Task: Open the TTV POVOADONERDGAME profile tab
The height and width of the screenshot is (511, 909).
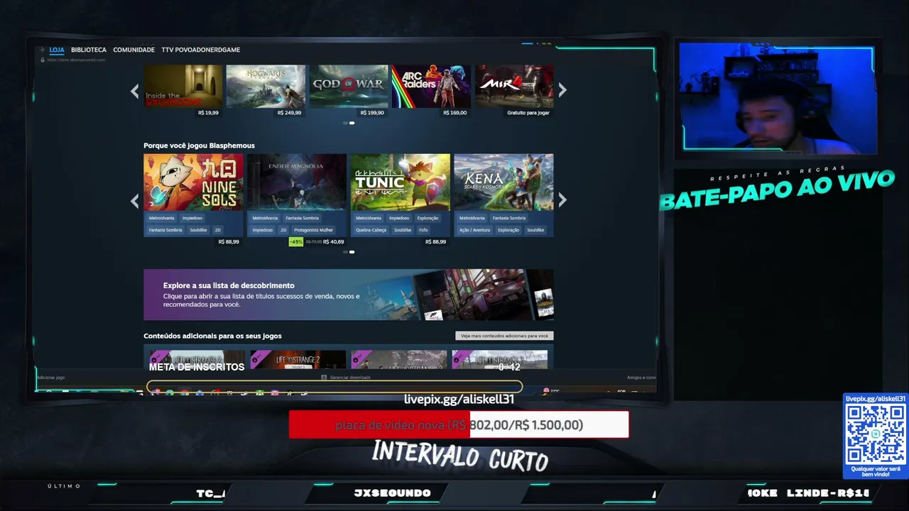Action: (x=201, y=50)
